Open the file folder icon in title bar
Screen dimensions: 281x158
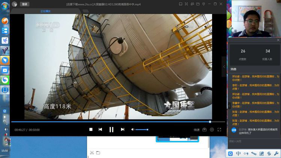[198, 4]
